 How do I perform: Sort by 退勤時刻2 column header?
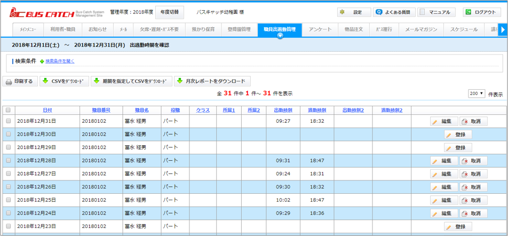click(x=392, y=110)
